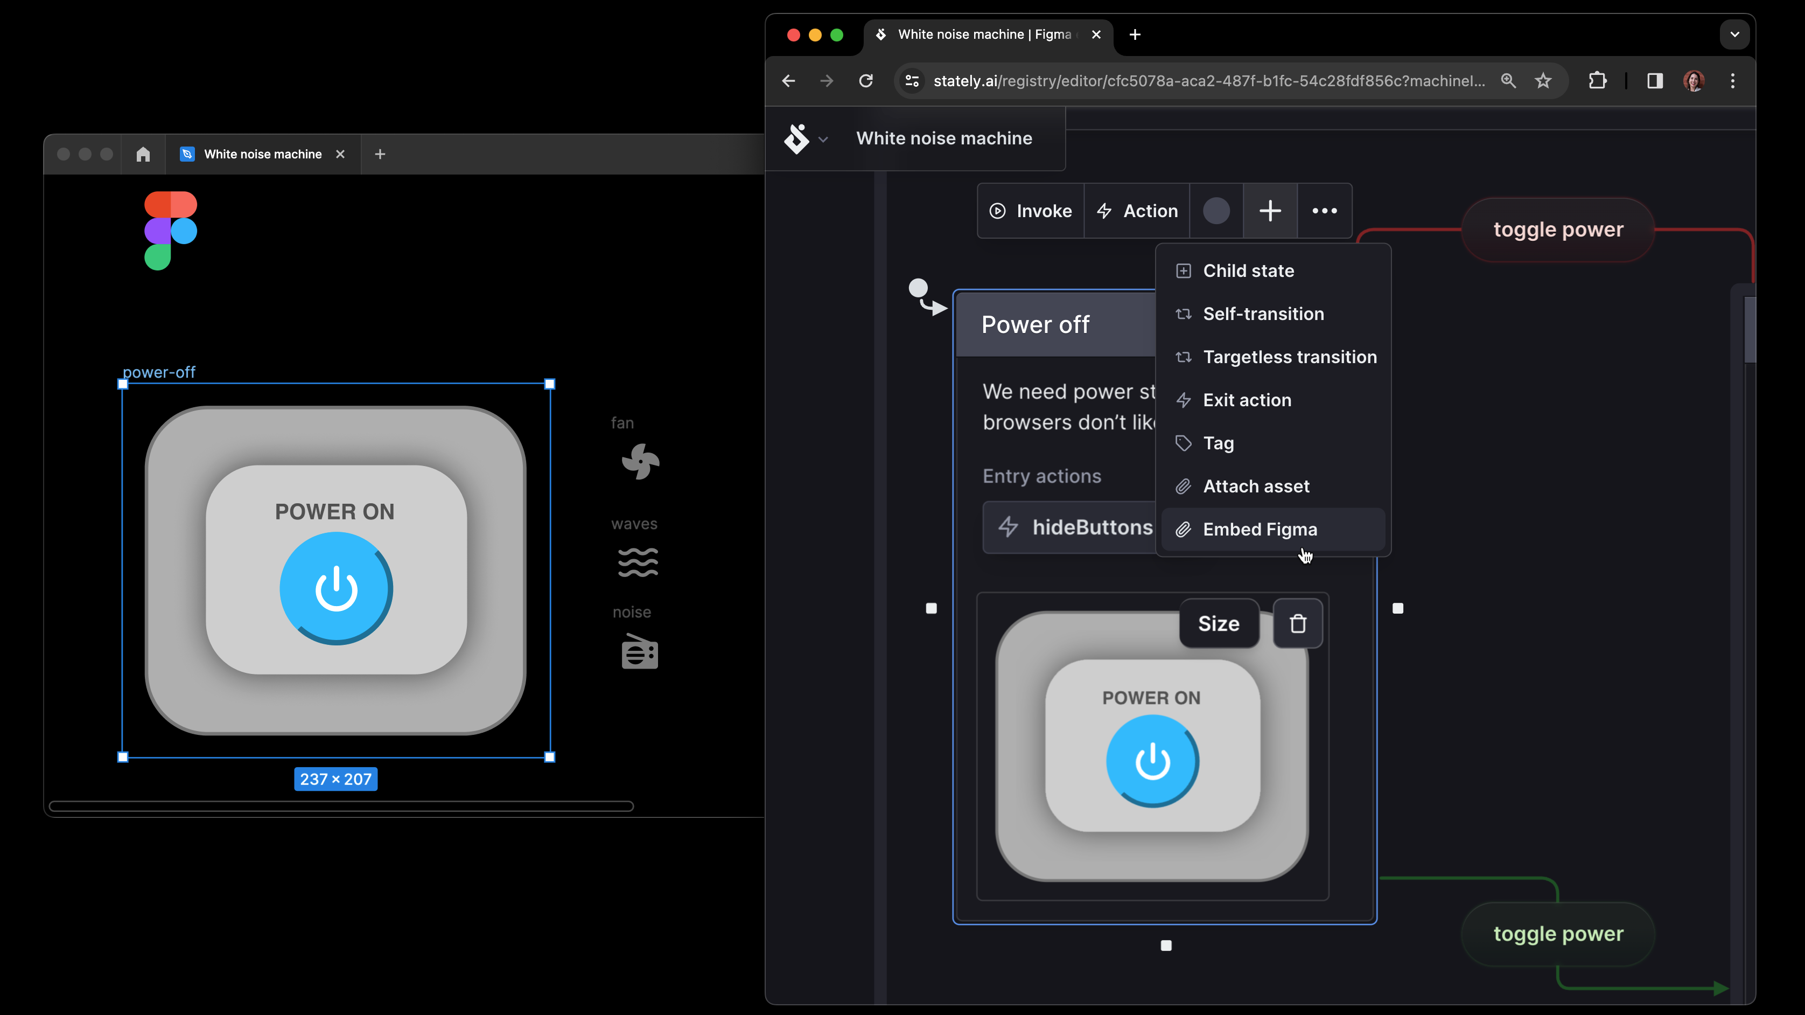The width and height of the screenshot is (1805, 1015).
Task: Bookmark the page using the star icon
Action: [x=1544, y=81]
